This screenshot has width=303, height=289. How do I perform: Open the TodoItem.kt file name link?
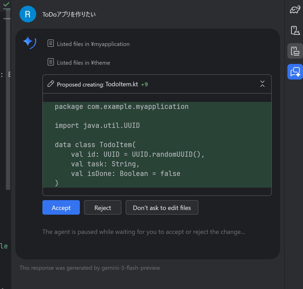point(121,84)
